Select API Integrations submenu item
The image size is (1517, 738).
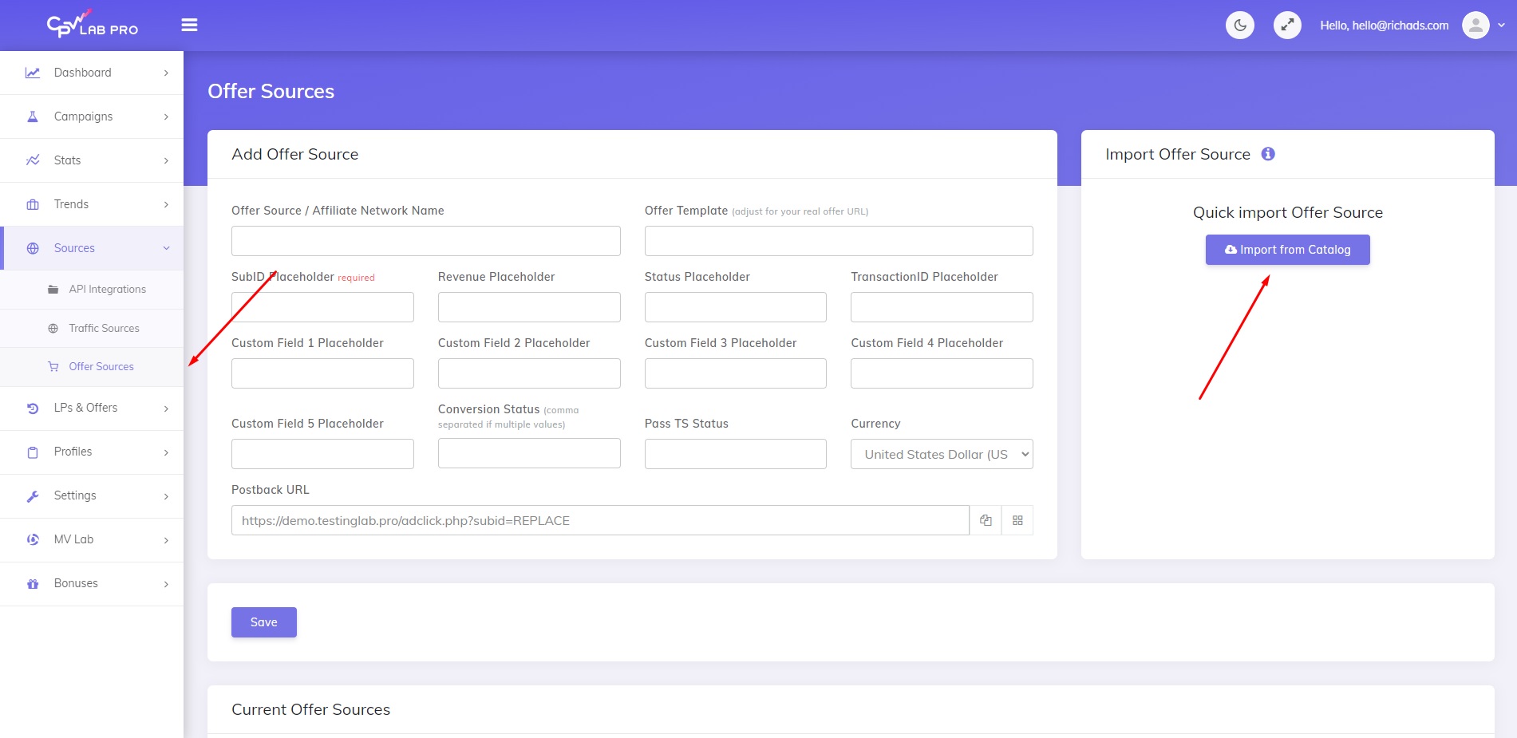click(92, 290)
